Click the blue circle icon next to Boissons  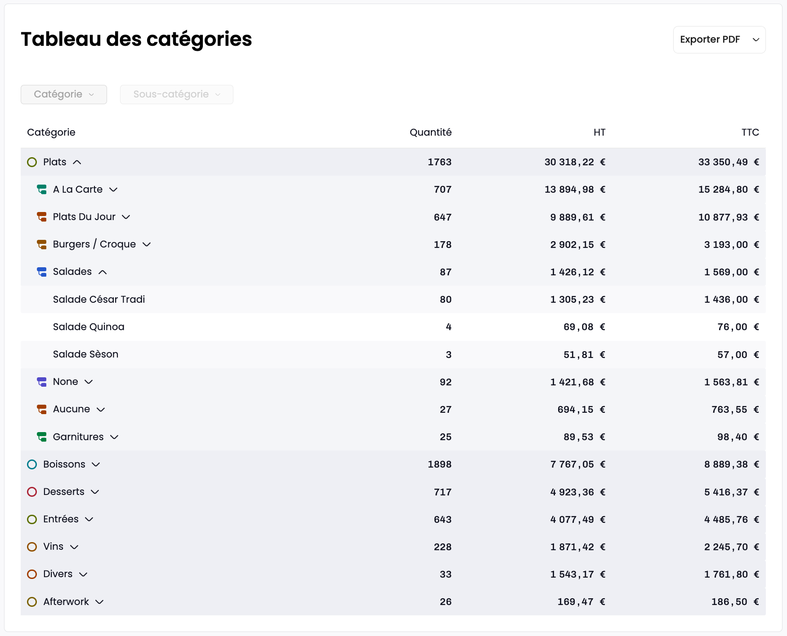(x=32, y=464)
